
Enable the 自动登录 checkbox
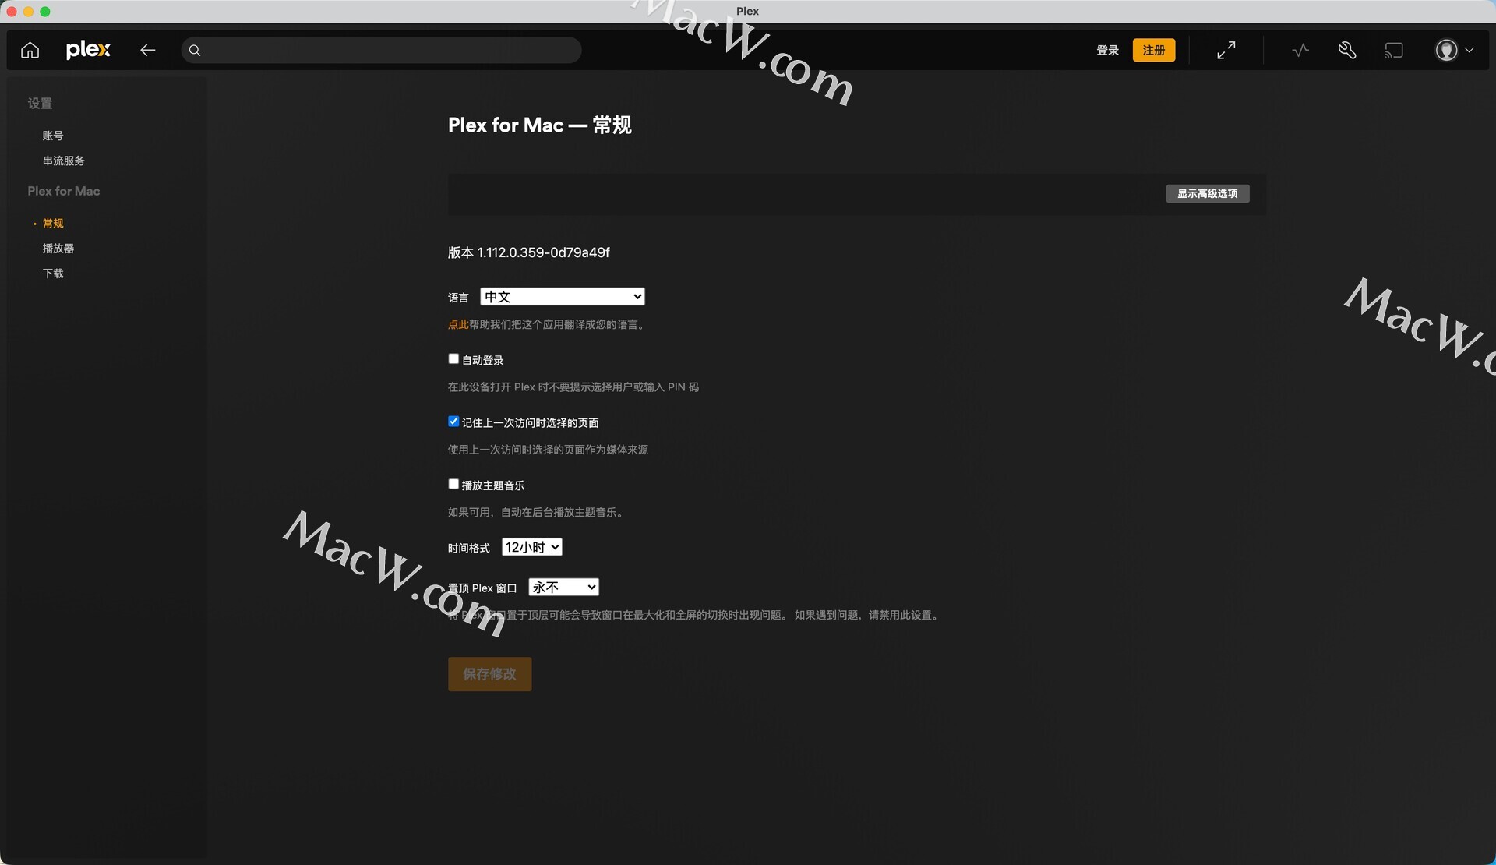453,359
